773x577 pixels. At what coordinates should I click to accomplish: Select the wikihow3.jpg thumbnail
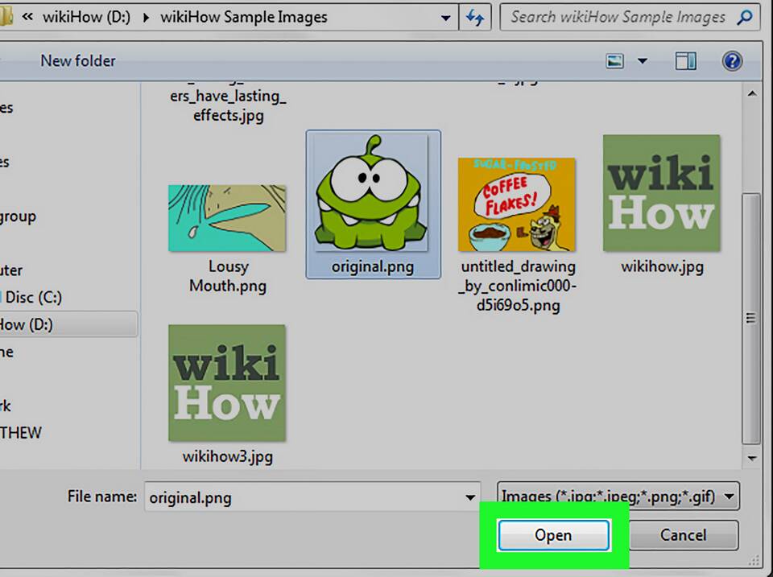[x=227, y=383]
